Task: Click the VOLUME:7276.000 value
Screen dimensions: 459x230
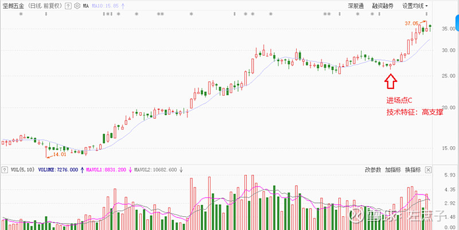Action: coord(59,169)
